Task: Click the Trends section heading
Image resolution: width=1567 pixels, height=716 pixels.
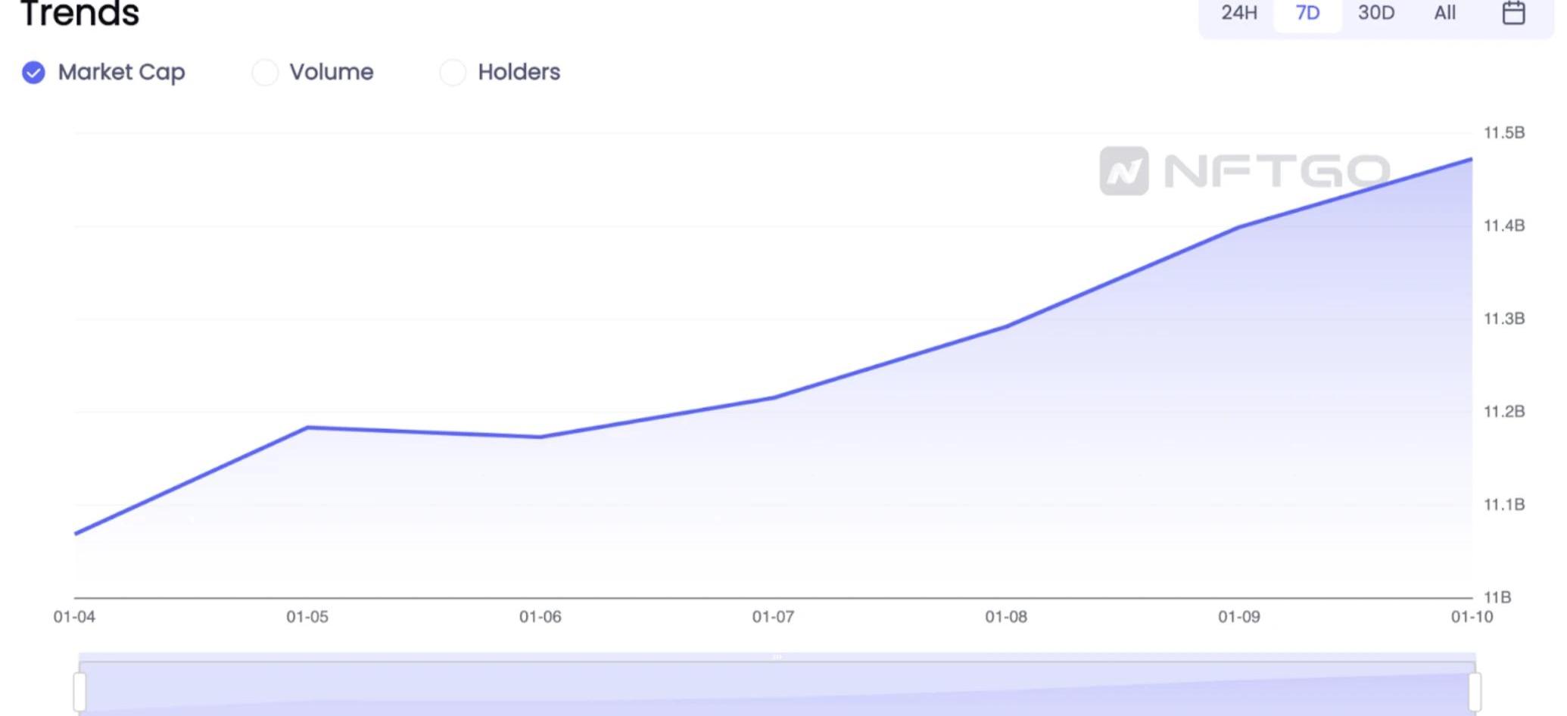Action: [x=79, y=14]
